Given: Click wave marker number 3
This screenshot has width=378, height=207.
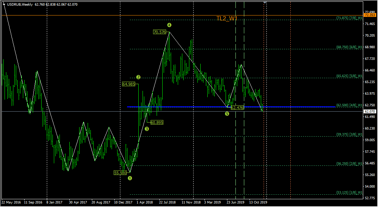Looking at the screenshot, I should click(146, 129).
